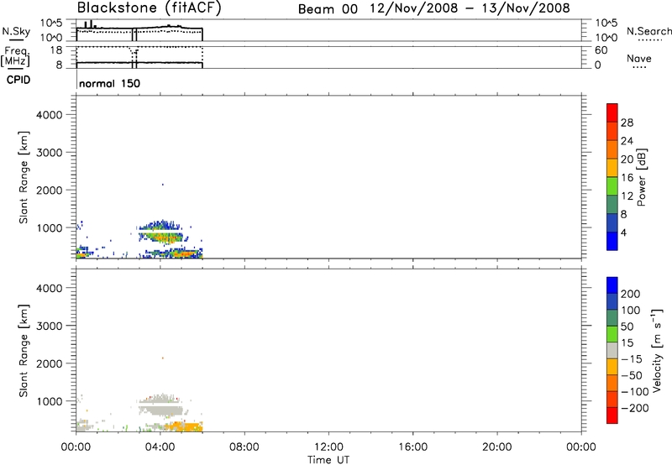
Task: Click the 04:00 time axis label
Action: point(160,447)
